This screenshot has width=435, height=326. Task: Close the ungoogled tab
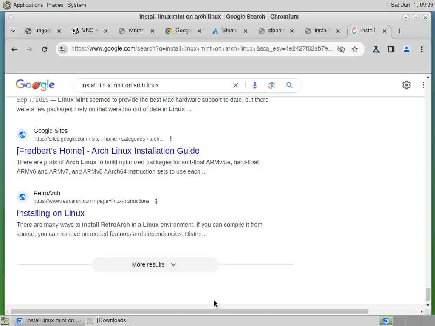coord(59,31)
